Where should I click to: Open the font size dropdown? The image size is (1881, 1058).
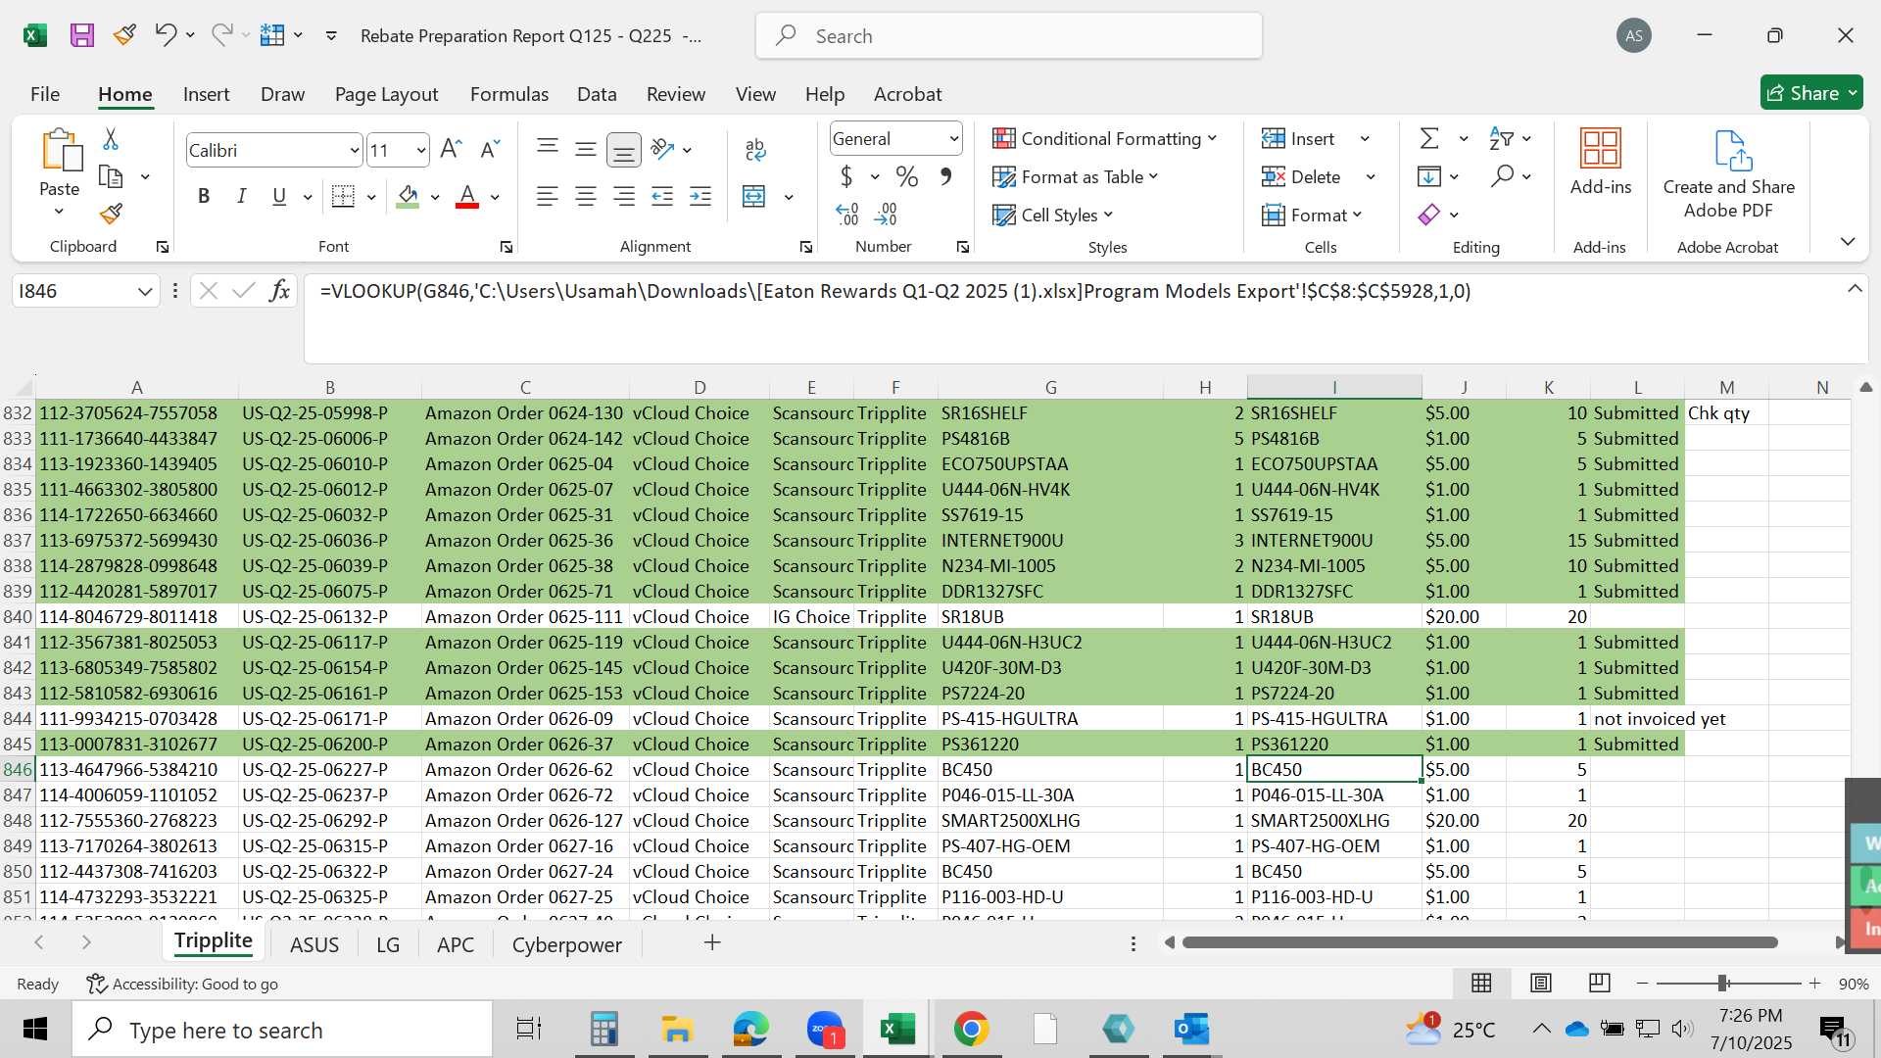[421, 151]
